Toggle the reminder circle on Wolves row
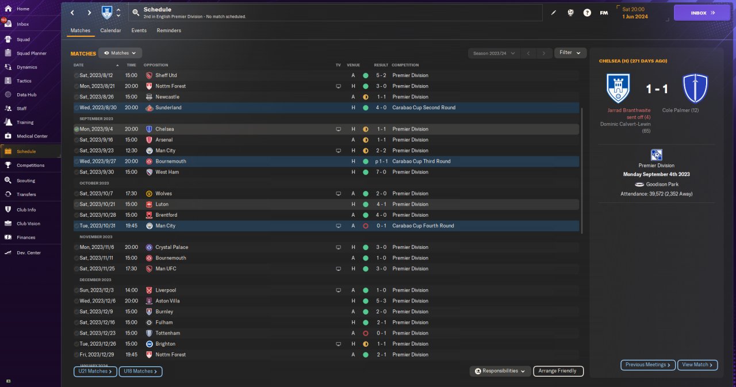736x387 pixels. coord(76,194)
